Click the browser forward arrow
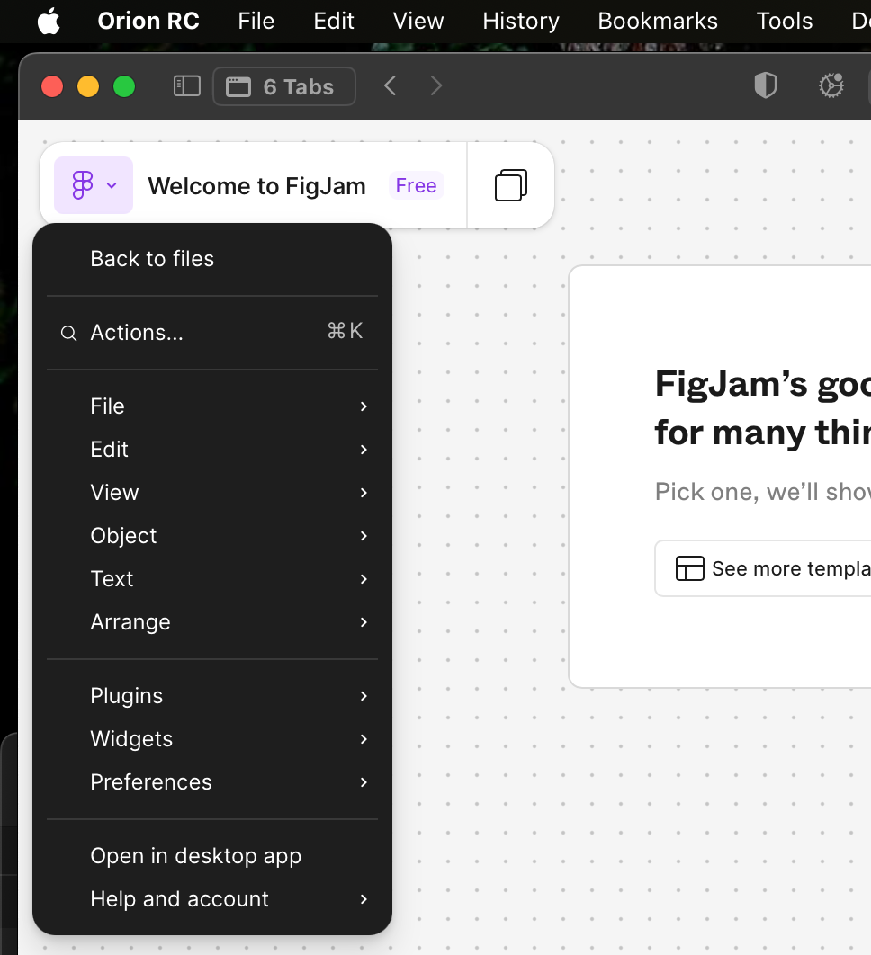This screenshot has width=871, height=955. click(x=436, y=86)
